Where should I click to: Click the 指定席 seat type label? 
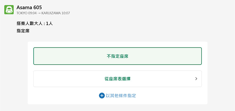point(23,31)
